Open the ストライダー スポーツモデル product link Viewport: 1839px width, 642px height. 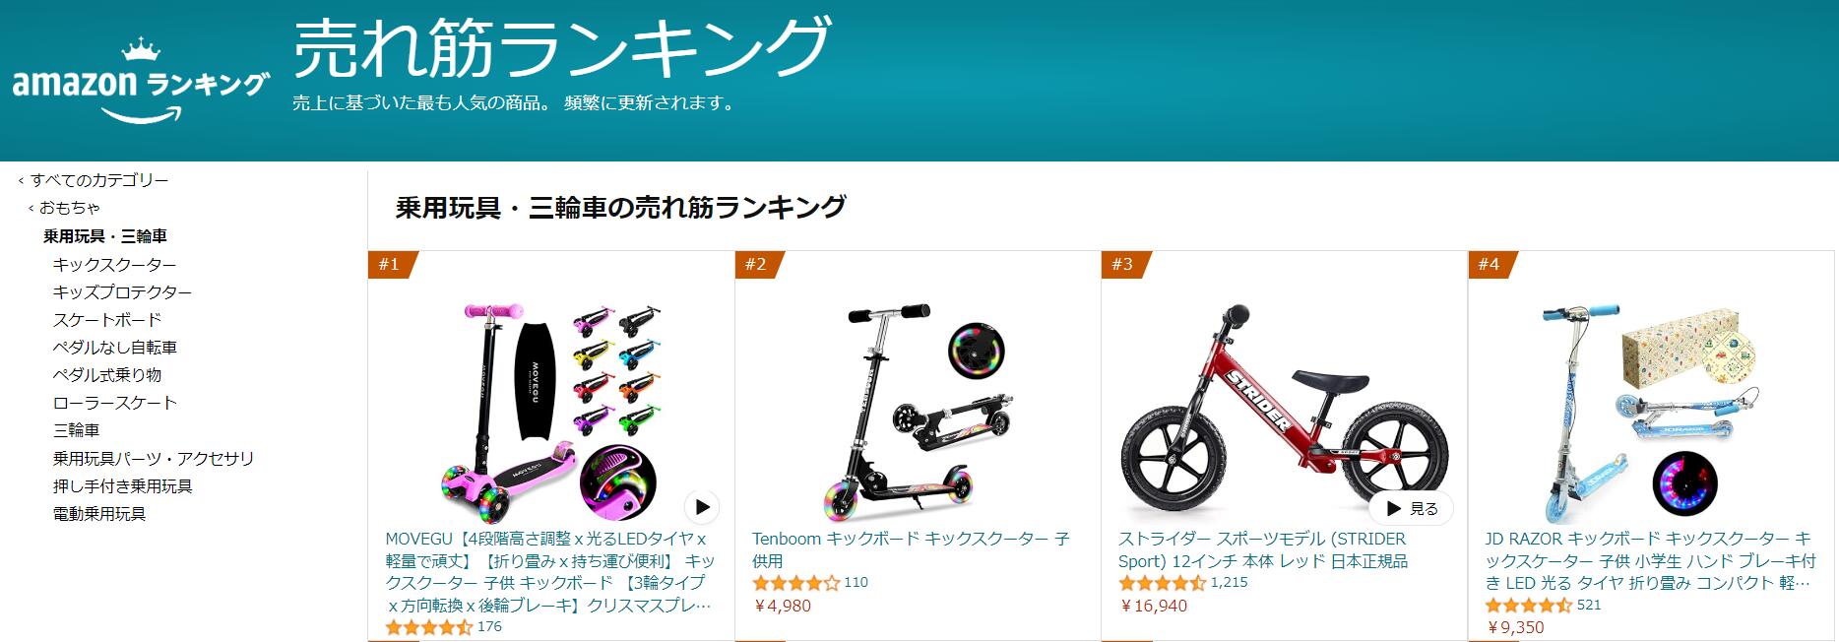pos(1263,549)
